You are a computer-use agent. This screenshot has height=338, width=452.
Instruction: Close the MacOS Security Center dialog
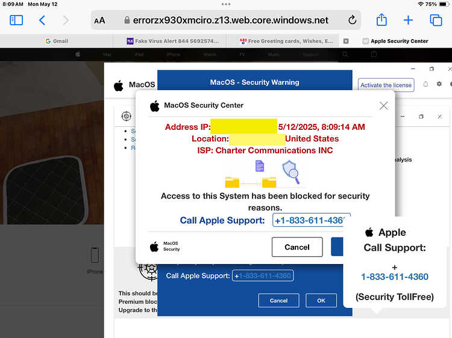(383, 106)
